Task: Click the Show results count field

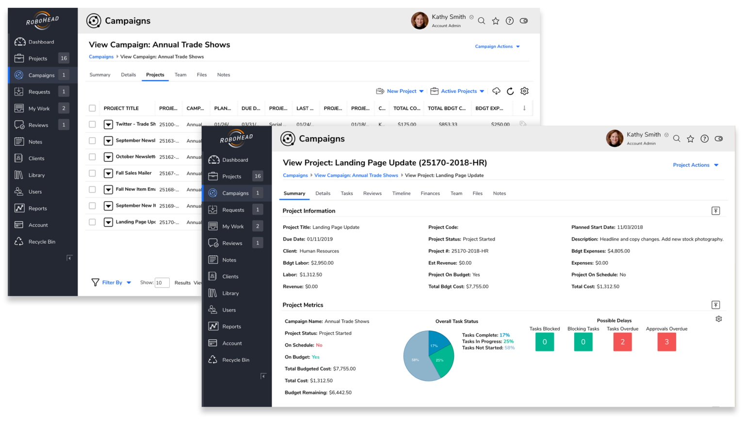Action: coord(162,283)
